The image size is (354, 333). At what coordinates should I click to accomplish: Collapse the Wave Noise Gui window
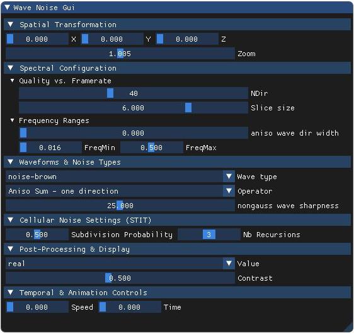(x=7, y=8)
